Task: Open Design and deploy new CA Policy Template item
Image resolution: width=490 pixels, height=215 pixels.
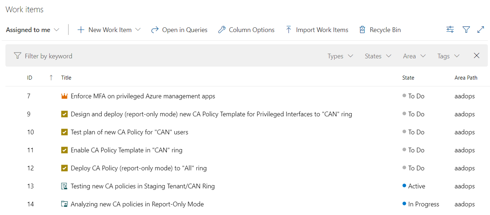Action: [x=211, y=114]
